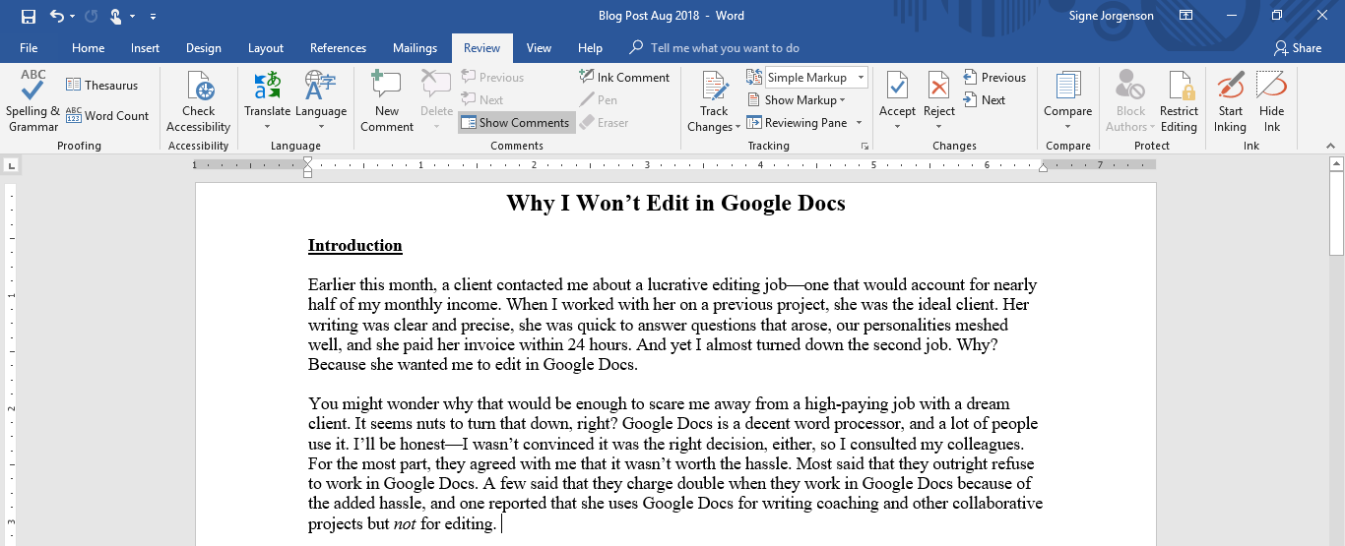Viewport: 1345px width, 546px height.
Task: Click Block Authors
Action: pos(1130,101)
